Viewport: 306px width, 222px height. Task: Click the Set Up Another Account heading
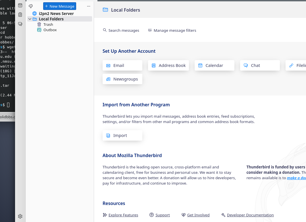point(129,51)
